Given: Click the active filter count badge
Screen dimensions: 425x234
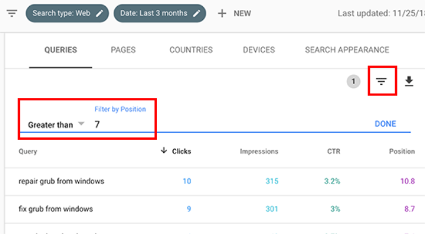Looking at the screenshot, I should (353, 81).
